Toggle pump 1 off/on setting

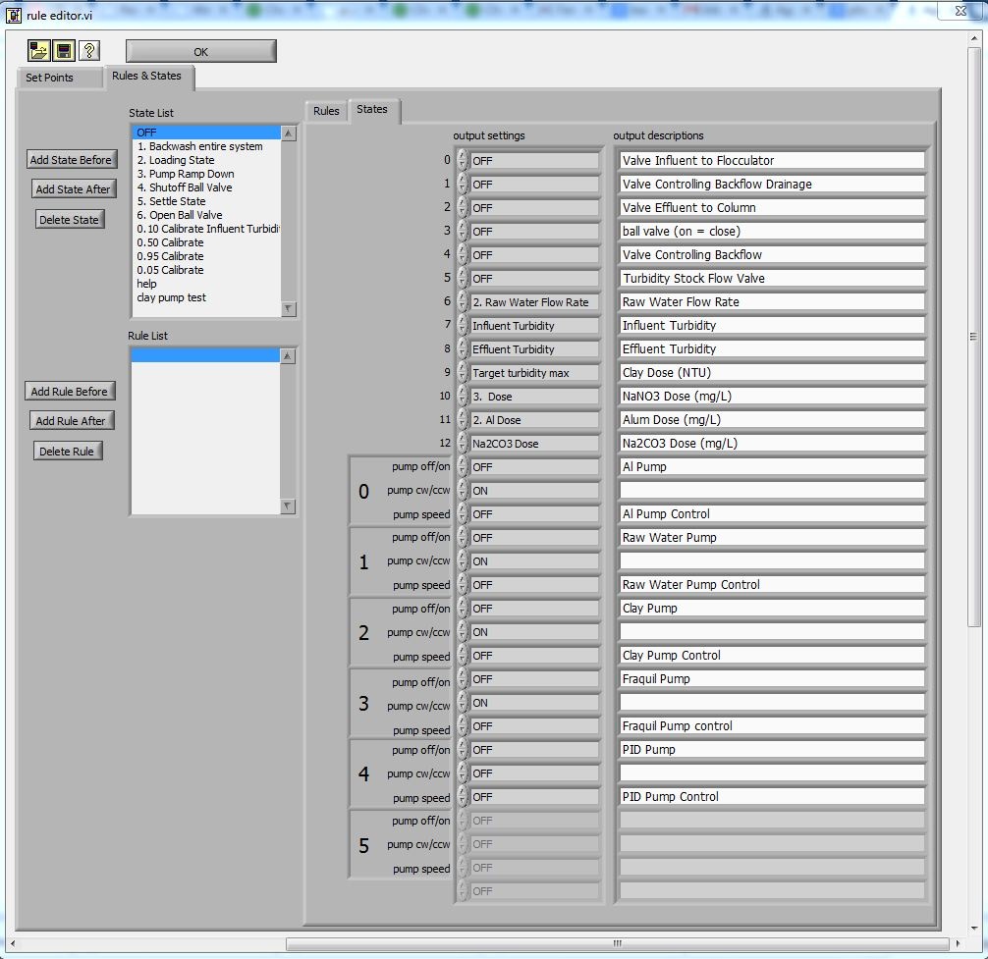(535, 538)
